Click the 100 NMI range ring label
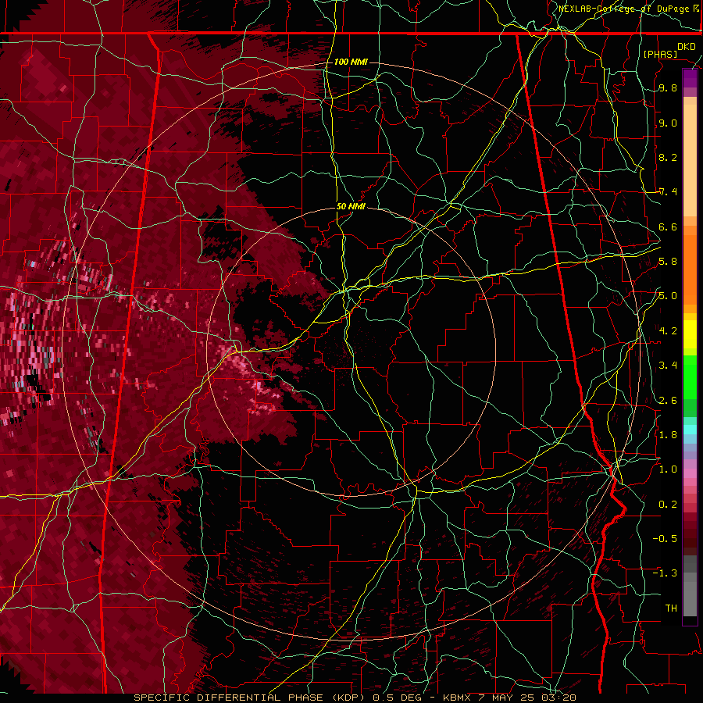703x703 pixels. (x=351, y=62)
